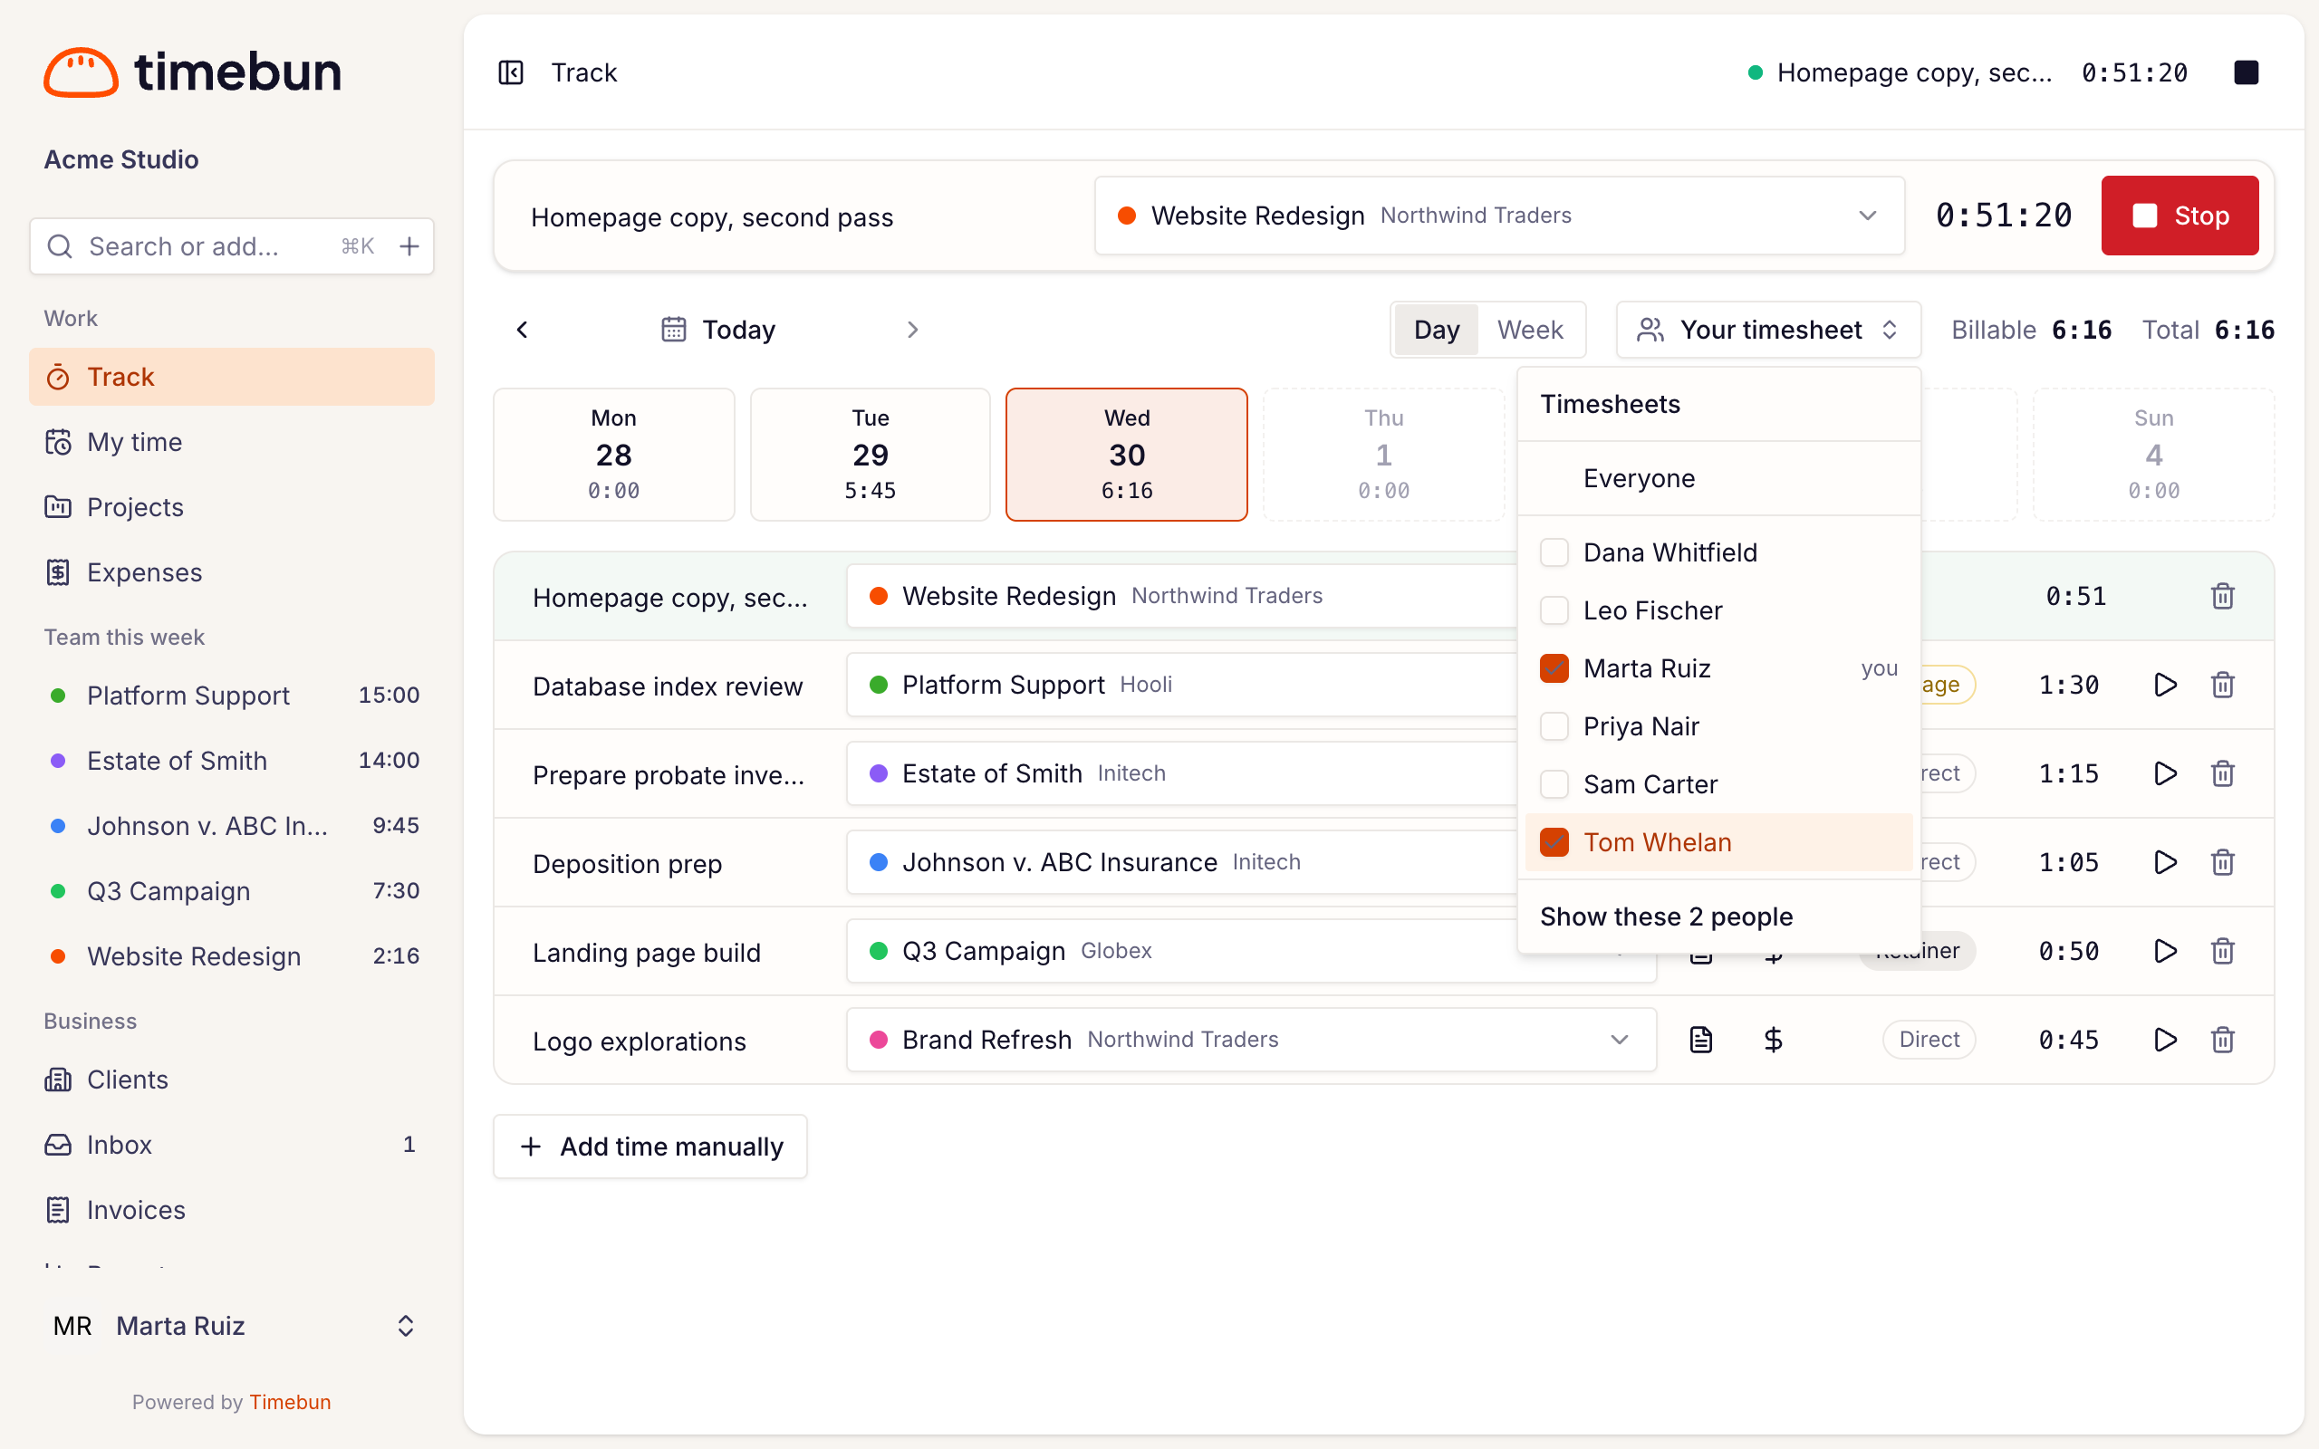Open My time in sidebar
The height and width of the screenshot is (1449, 2319).
click(232, 442)
